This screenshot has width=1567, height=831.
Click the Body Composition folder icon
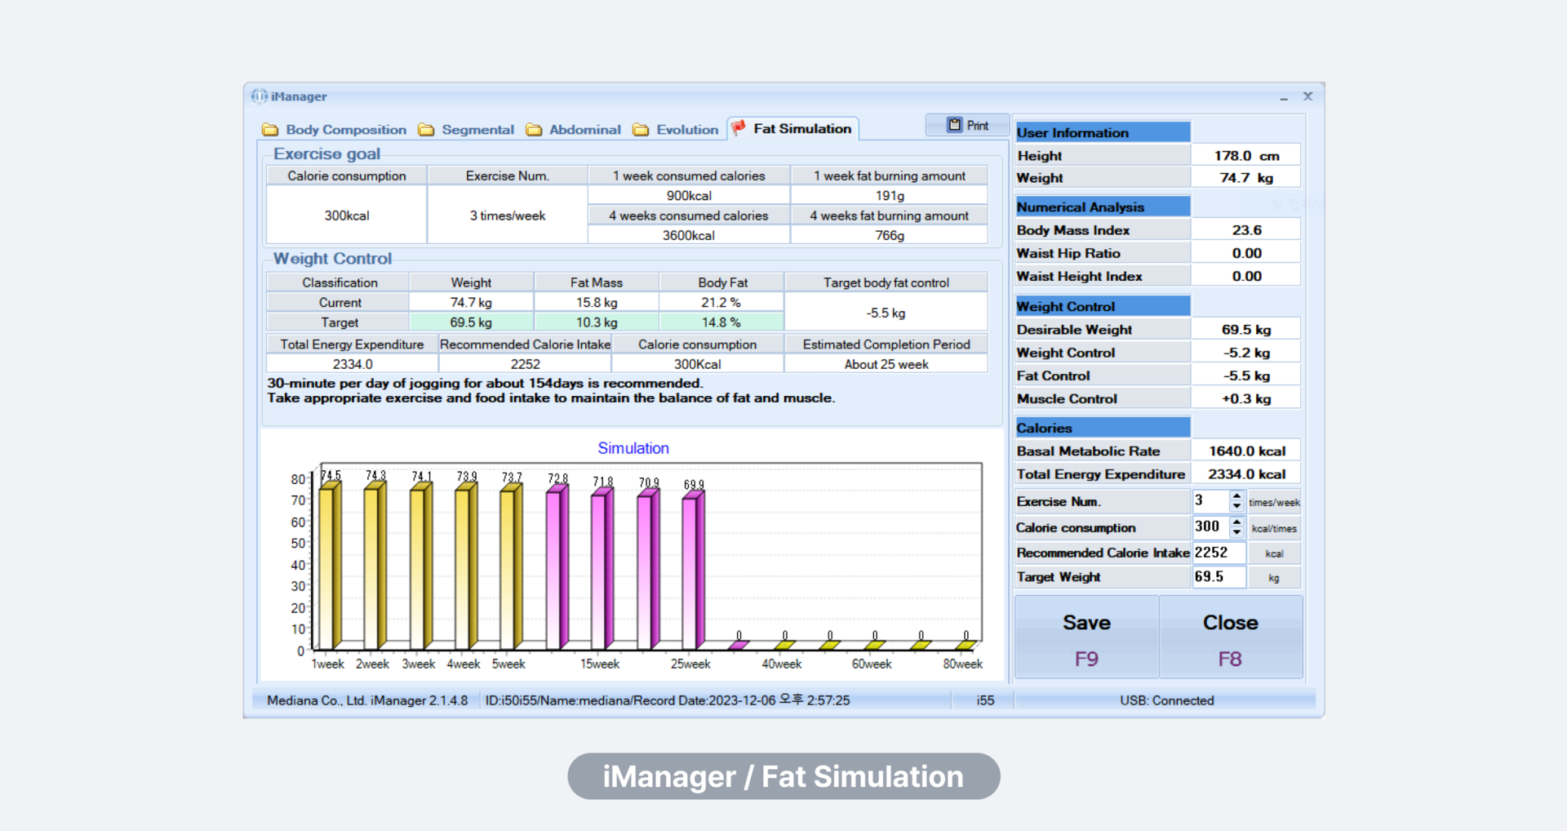pos(270,130)
